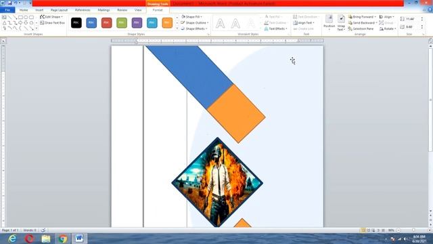Open the Shape Styles dialog launcher
Screen dimensions: 433x244
208,35
